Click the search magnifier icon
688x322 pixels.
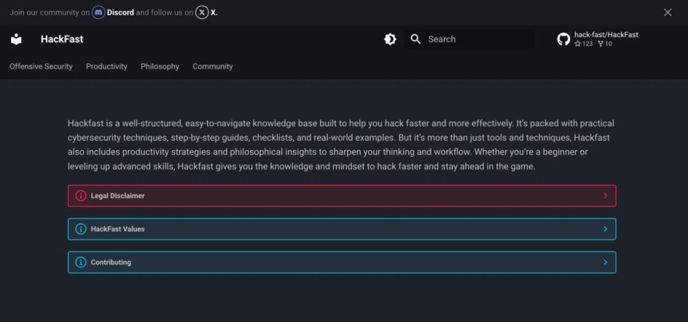pyautogui.click(x=415, y=39)
